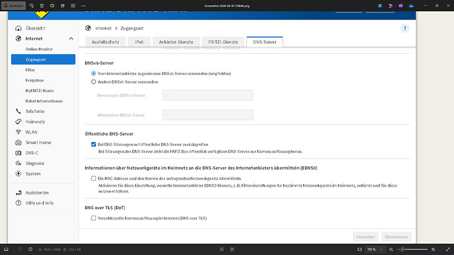Viewport: 454px width, 255px height.
Task: Open the Microsoft Designer icon in the title bar
Action: coord(380,5)
